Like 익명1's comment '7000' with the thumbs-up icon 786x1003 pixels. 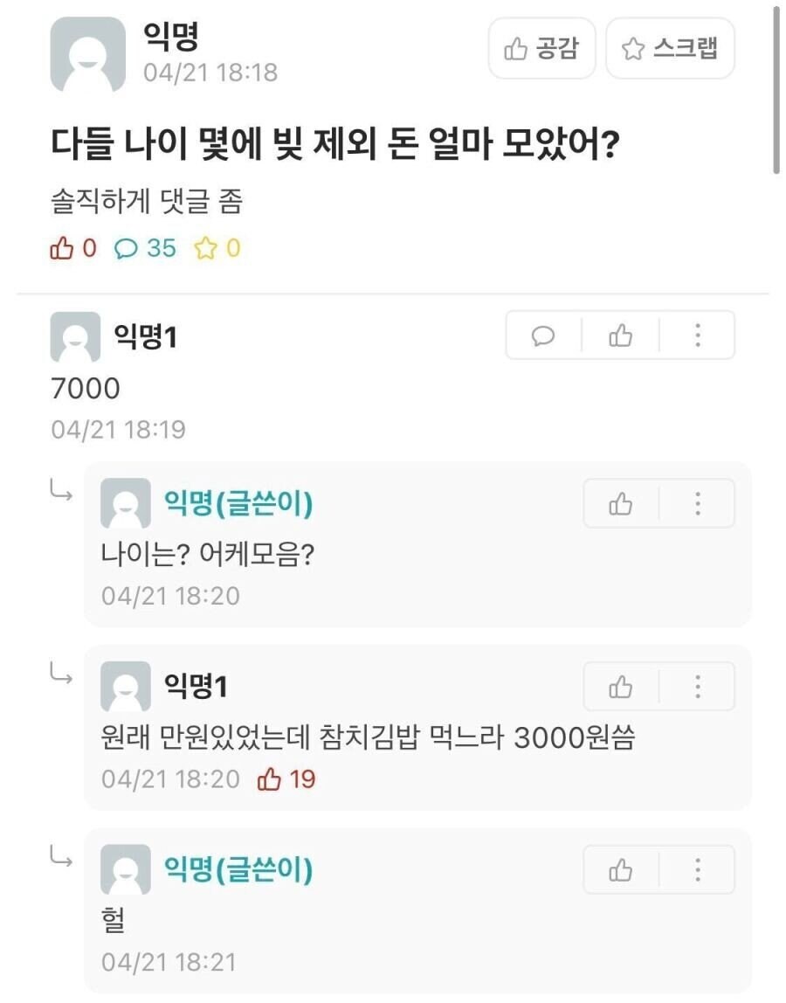620,335
